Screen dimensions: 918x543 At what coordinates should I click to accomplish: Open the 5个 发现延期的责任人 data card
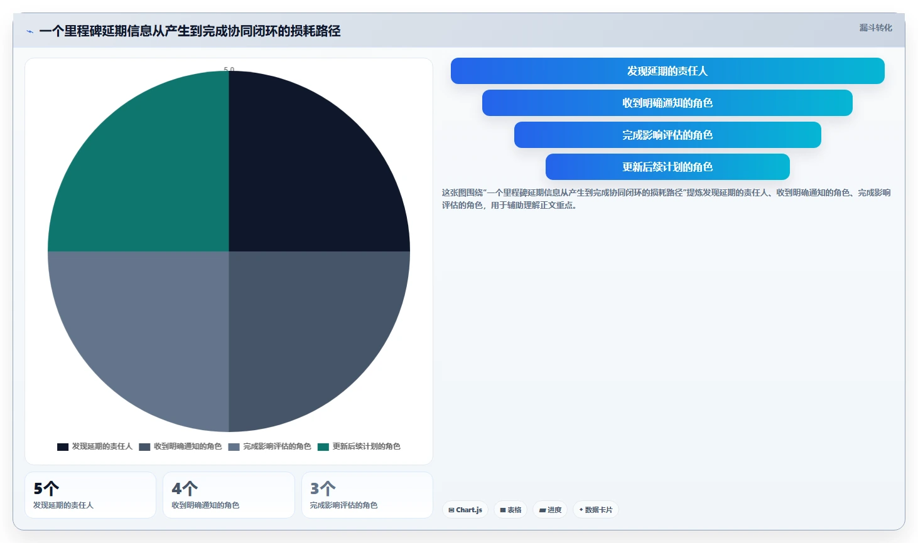90,495
